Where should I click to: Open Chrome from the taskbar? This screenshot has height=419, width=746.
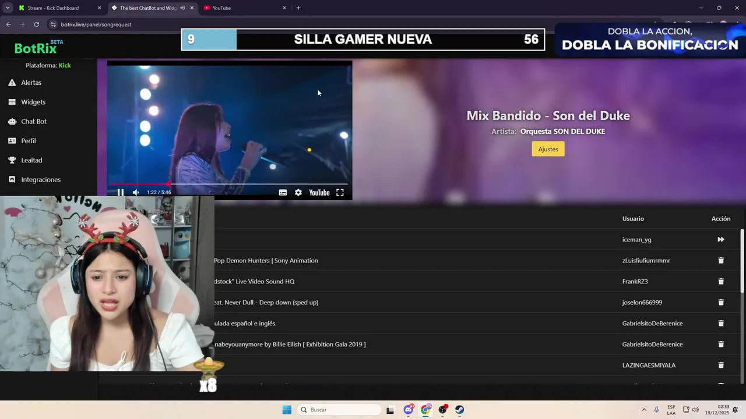pyautogui.click(x=425, y=410)
